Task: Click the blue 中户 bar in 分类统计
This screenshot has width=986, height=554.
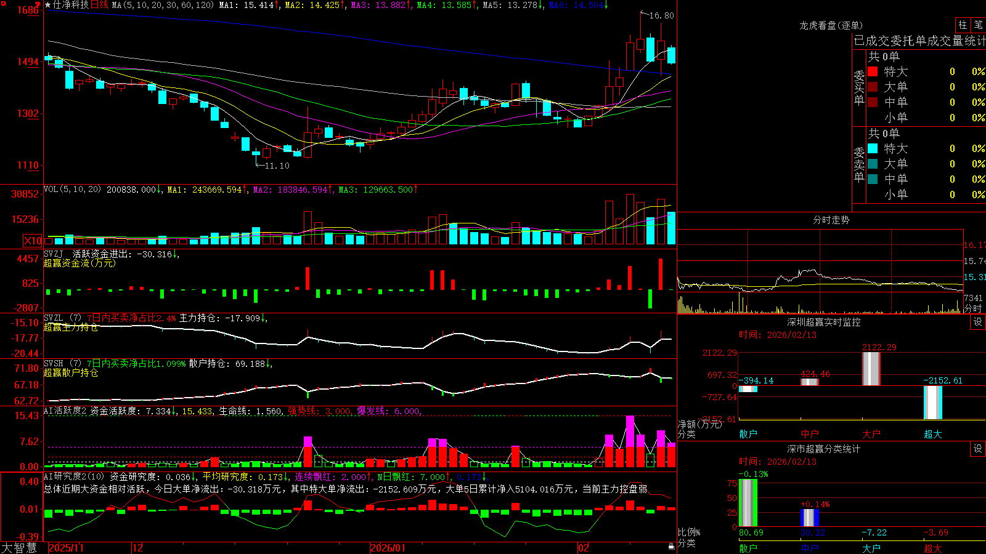Action: pyautogui.click(x=810, y=518)
